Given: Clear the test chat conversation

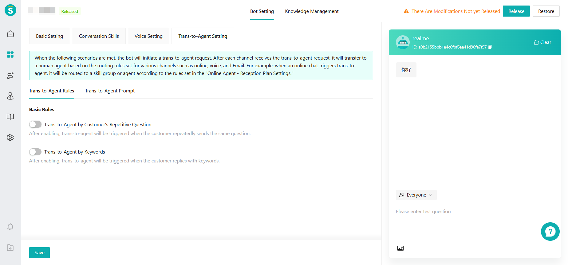Looking at the screenshot, I should [x=542, y=42].
